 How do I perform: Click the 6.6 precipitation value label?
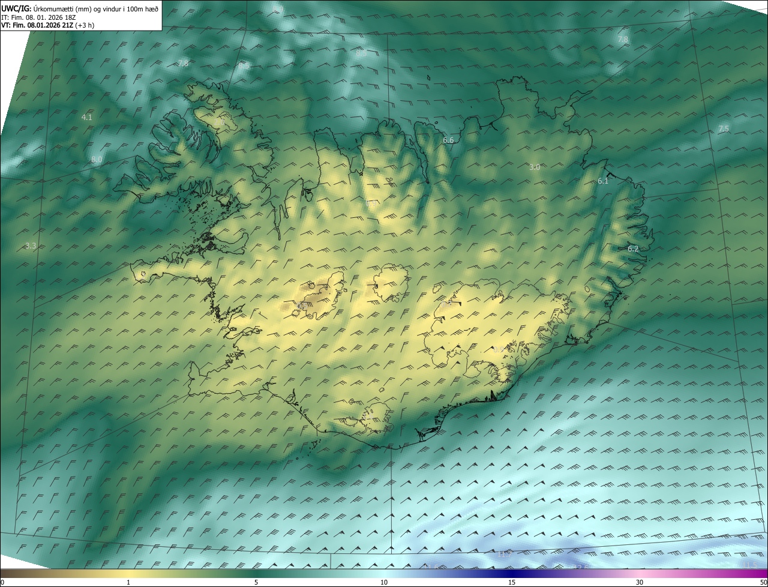coord(448,140)
